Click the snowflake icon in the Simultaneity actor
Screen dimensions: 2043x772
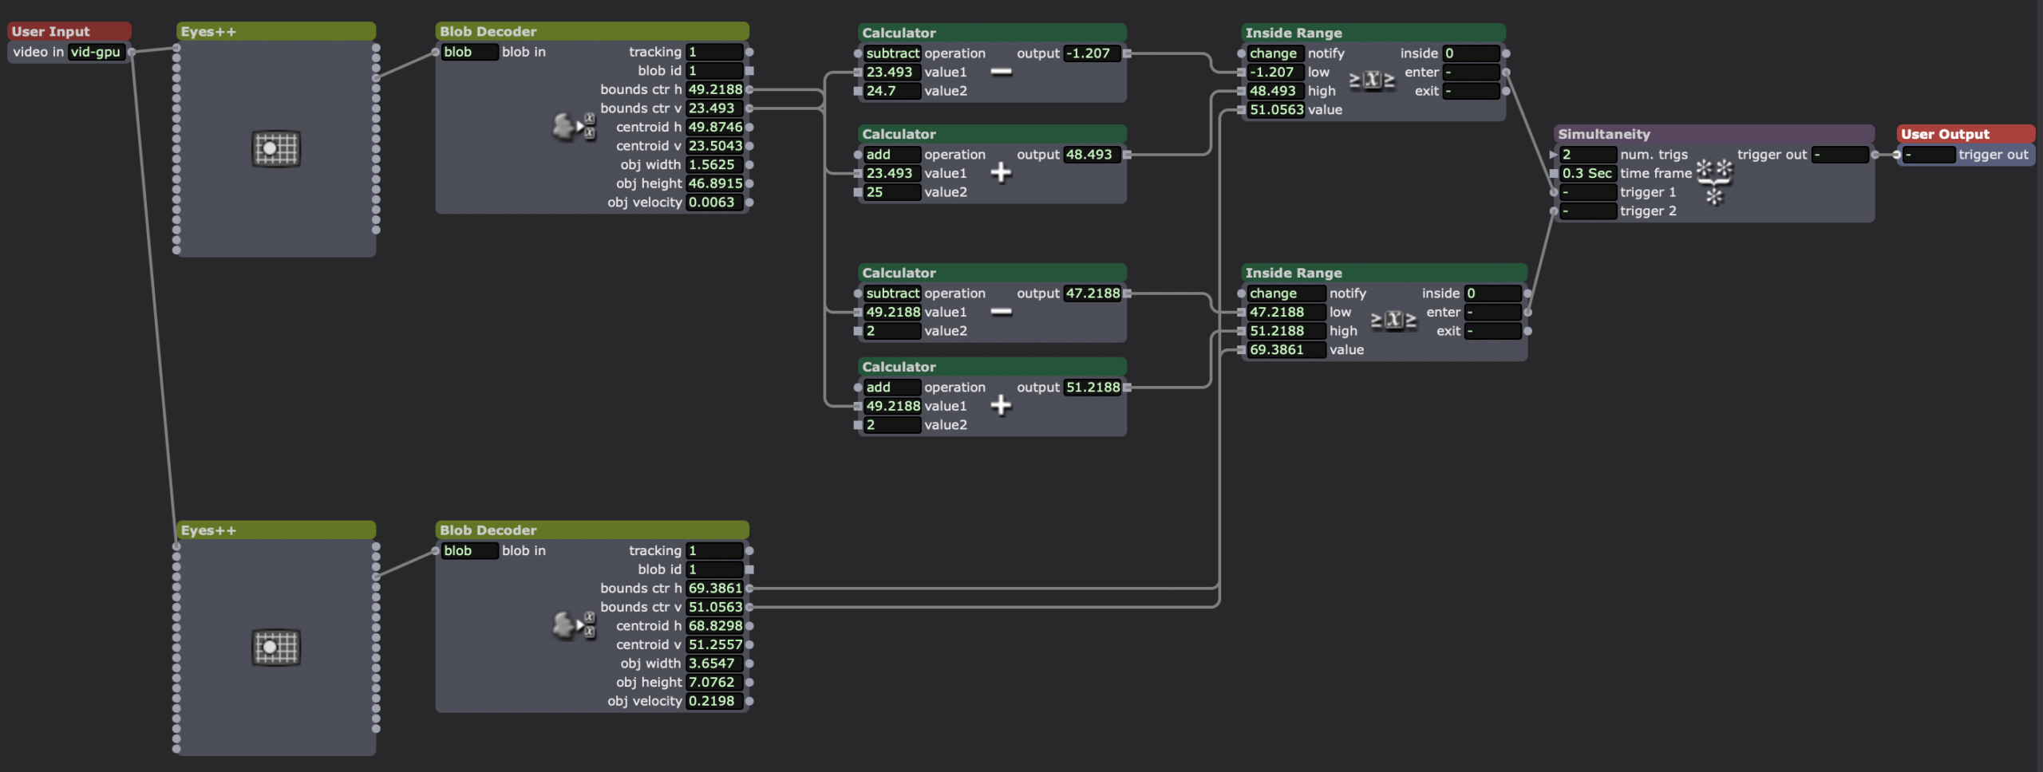1714,182
